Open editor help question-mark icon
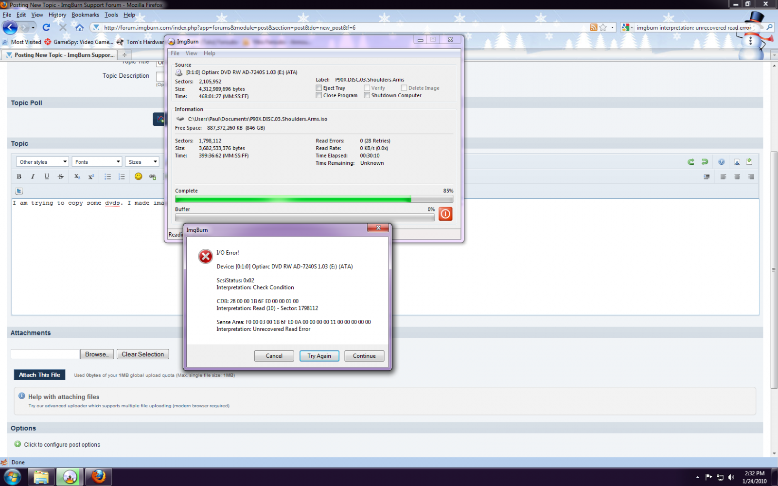Image resolution: width=778 pixels, height=486 pixels. (722, 162)
